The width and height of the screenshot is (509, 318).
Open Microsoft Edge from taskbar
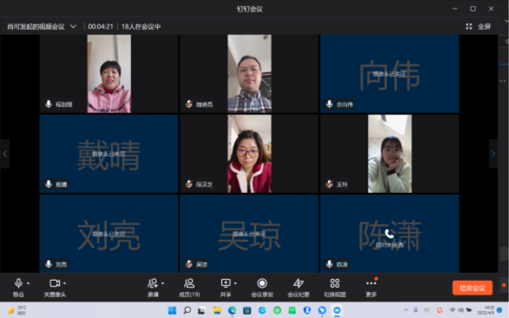point(232,310)
